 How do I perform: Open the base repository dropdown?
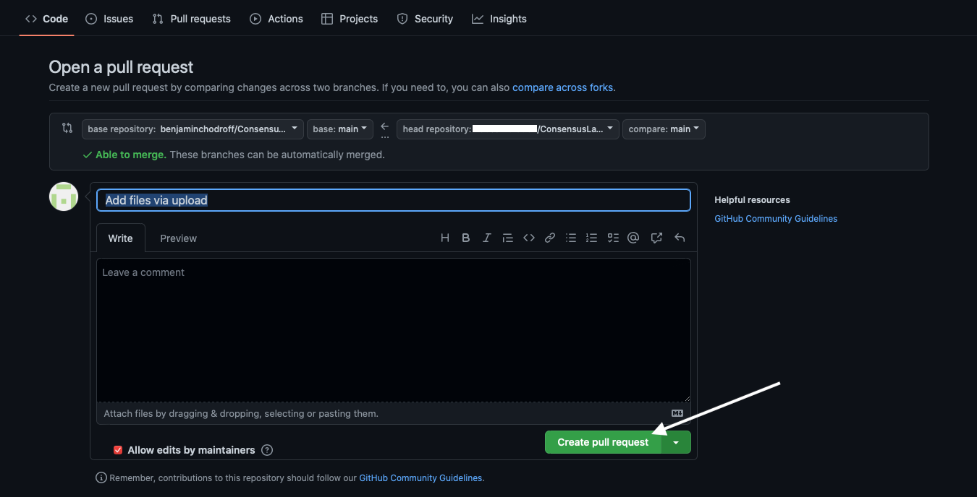(193, 129)
